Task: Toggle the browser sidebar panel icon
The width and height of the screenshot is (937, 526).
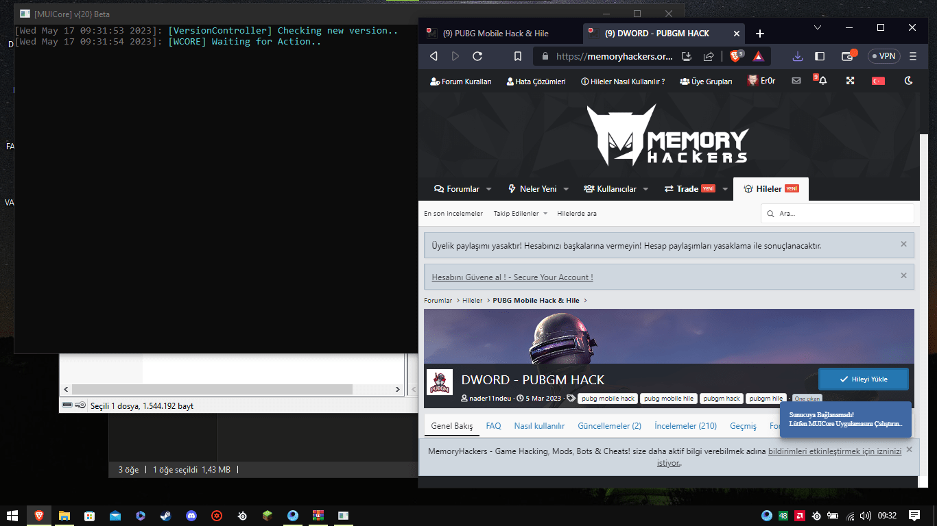Action: (x=820, y=56)
